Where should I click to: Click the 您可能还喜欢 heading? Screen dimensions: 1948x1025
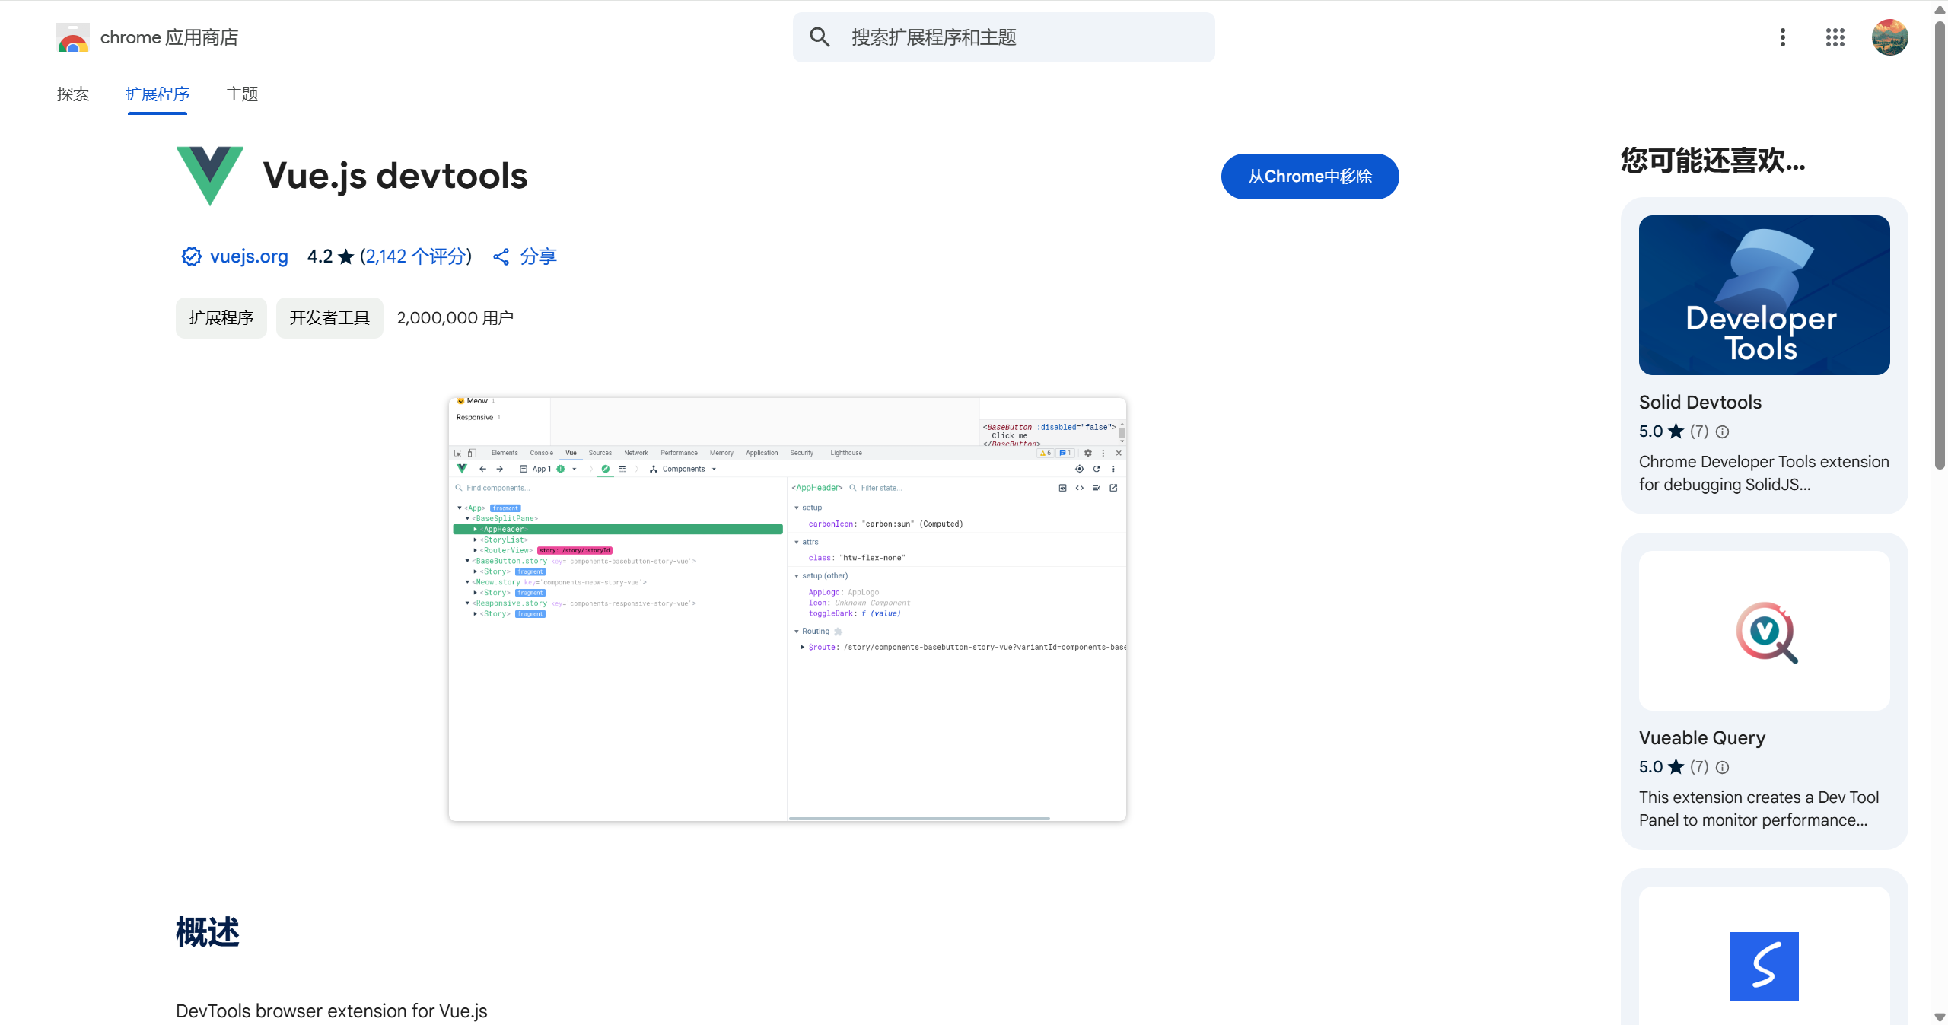click(1713, 161)
